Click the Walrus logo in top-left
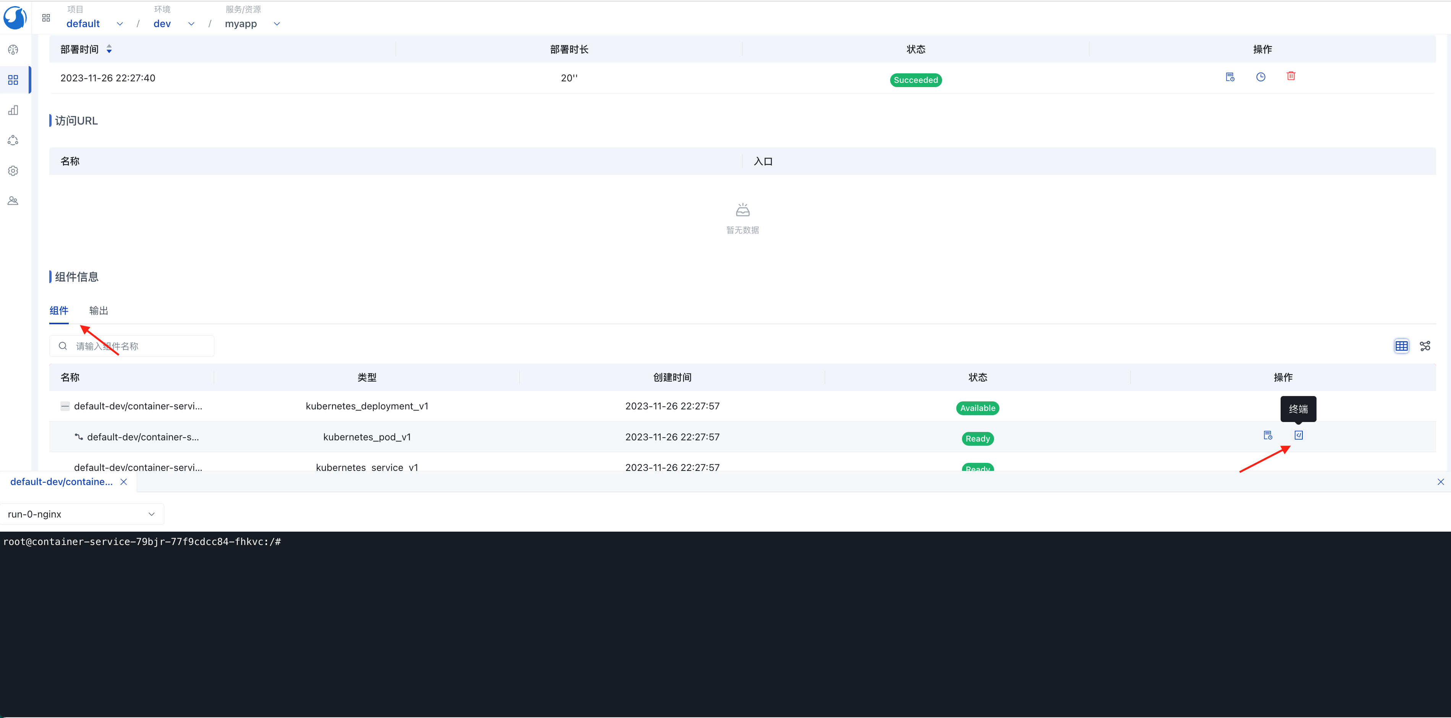This screenshot has width=1451, height=718. (x=15, y=18)
